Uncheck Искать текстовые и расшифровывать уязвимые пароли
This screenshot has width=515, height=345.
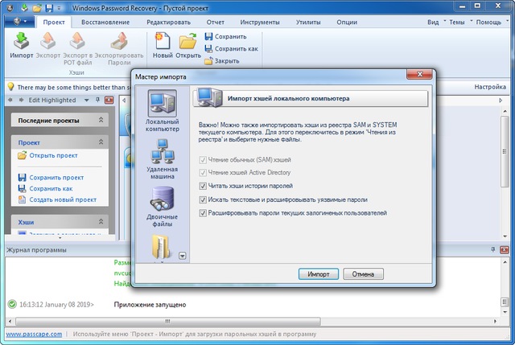tap(202, 199)
